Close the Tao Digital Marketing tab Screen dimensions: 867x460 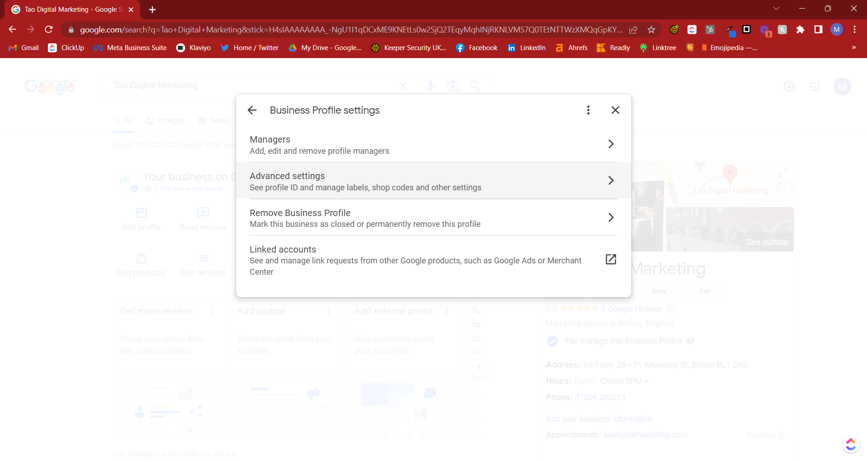point(131,9)
